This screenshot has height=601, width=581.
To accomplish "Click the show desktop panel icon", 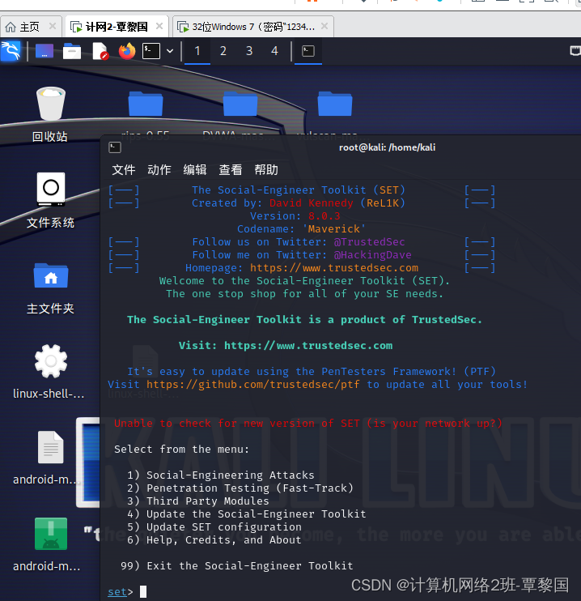I will tap(45, 51).
